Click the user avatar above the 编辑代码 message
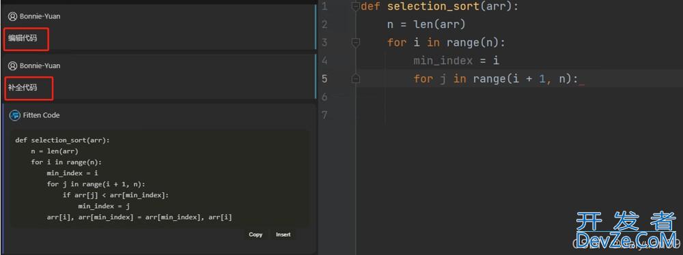 pyautogui.click(x=12, y=16)
